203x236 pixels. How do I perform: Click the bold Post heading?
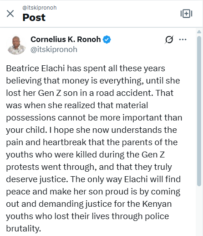click(34, 17)
